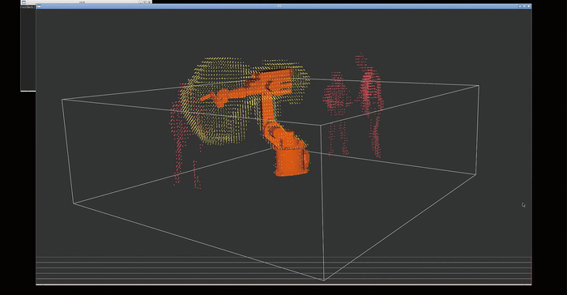This screenshot has height=295, width=567.
Task: Minimize the 3D visualizer window
Action: click(520, 6)
